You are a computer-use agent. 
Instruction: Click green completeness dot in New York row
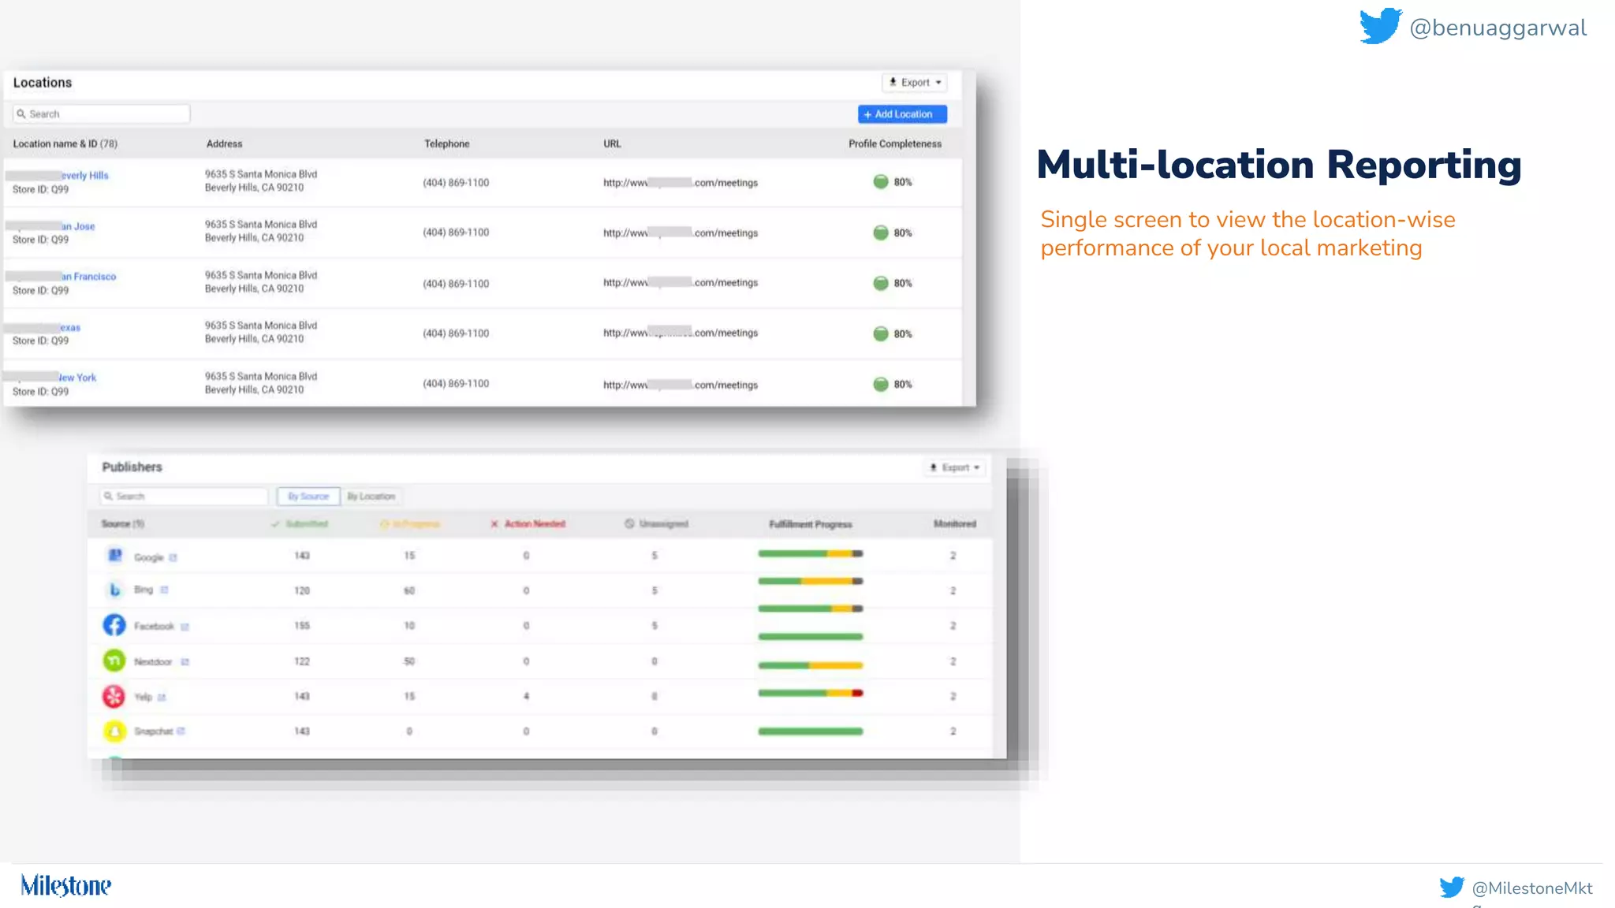(881, 384)
